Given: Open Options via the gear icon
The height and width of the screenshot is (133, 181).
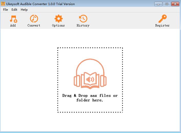Looking at the screenshot, I should 59,19.
